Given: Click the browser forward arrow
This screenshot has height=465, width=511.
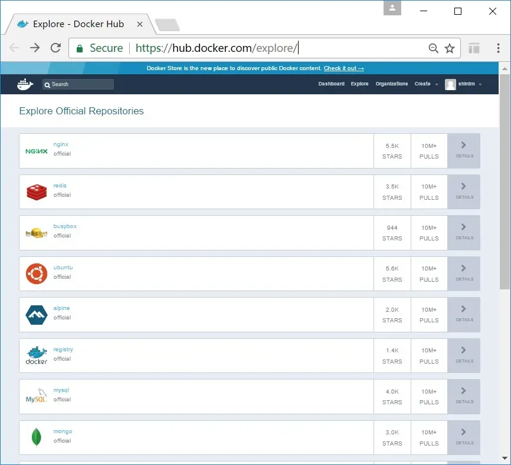Looking at the screenshot, I should tap(35, 48).
